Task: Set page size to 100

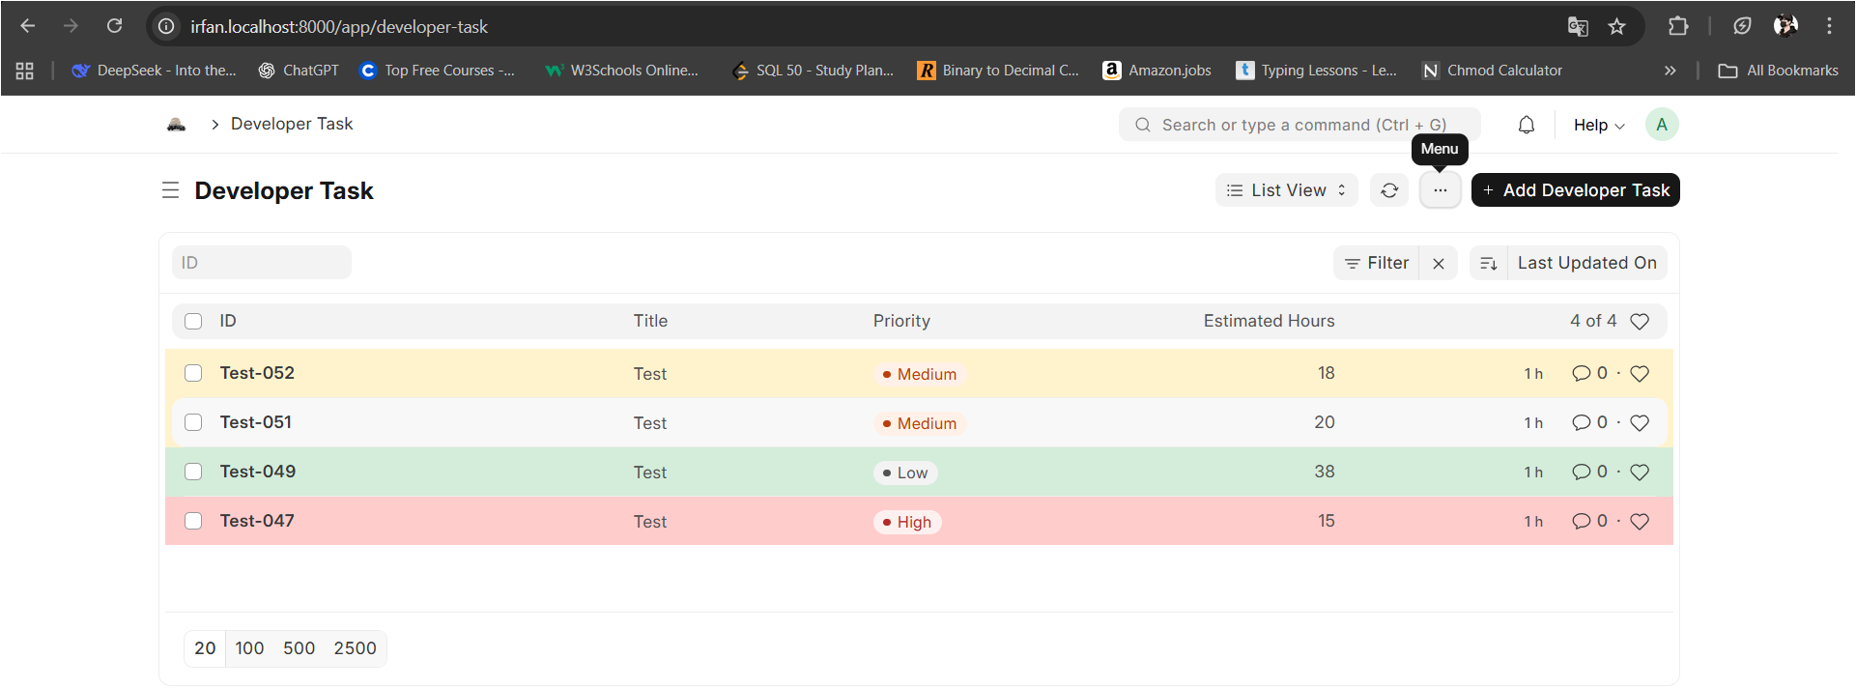Action: (249, 648)
